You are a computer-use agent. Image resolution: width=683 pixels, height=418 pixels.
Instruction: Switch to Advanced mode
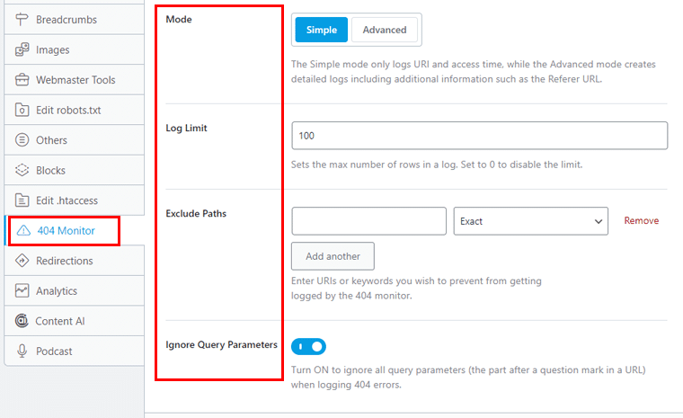click(384, 30)
